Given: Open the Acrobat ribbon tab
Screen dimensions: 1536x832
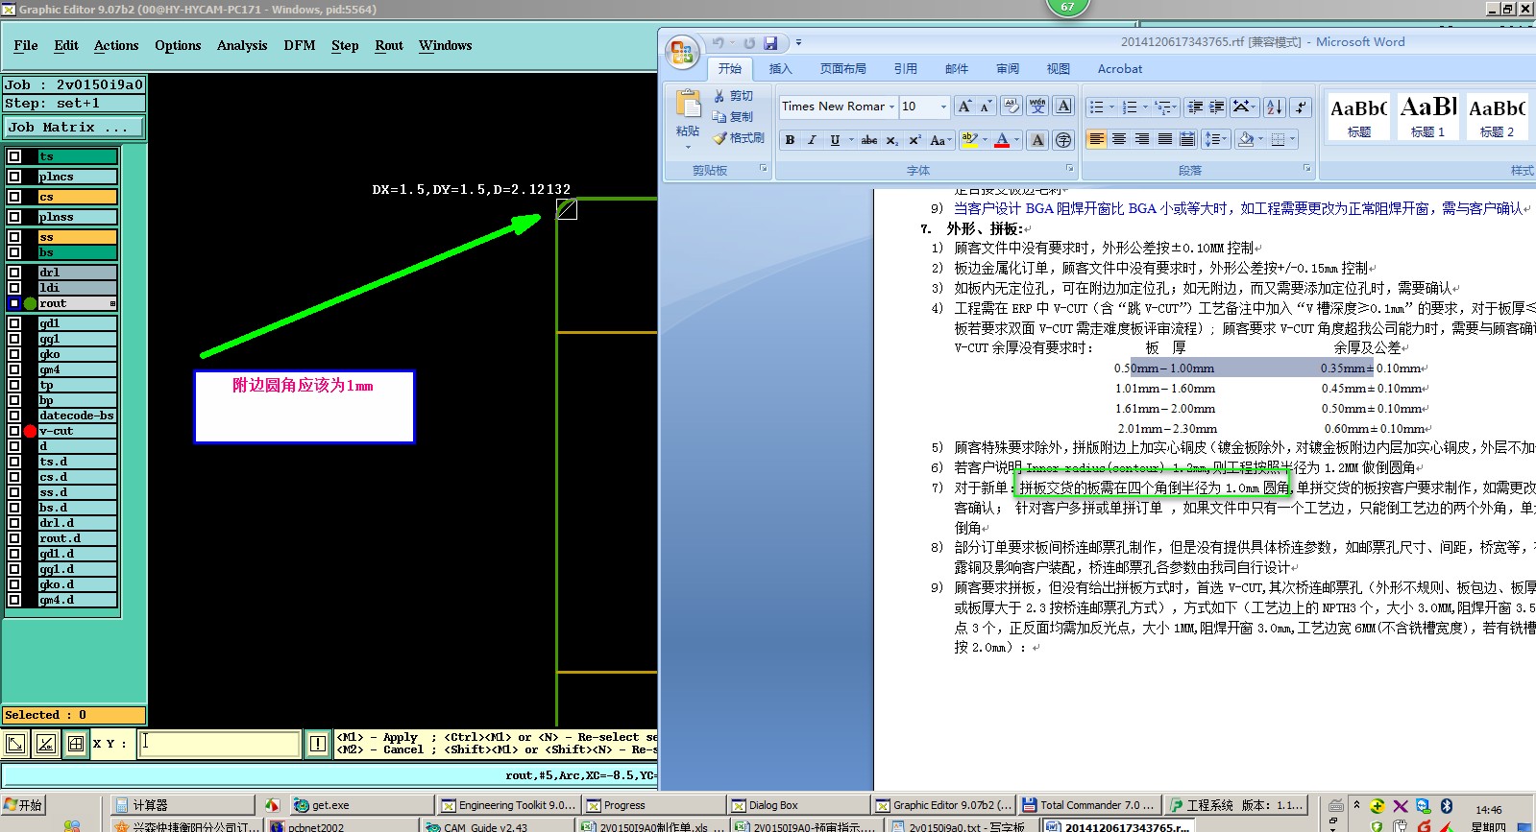Looking at the screenshot, I should pyautogui.click(x=1120, y=69).
